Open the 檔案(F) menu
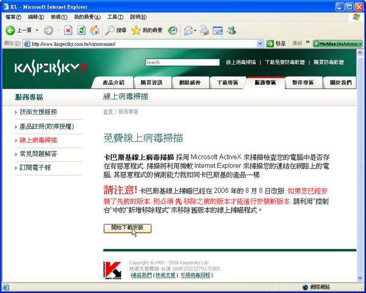The width and height of the screenshot is (366, 293). click(x=13, y=17)
